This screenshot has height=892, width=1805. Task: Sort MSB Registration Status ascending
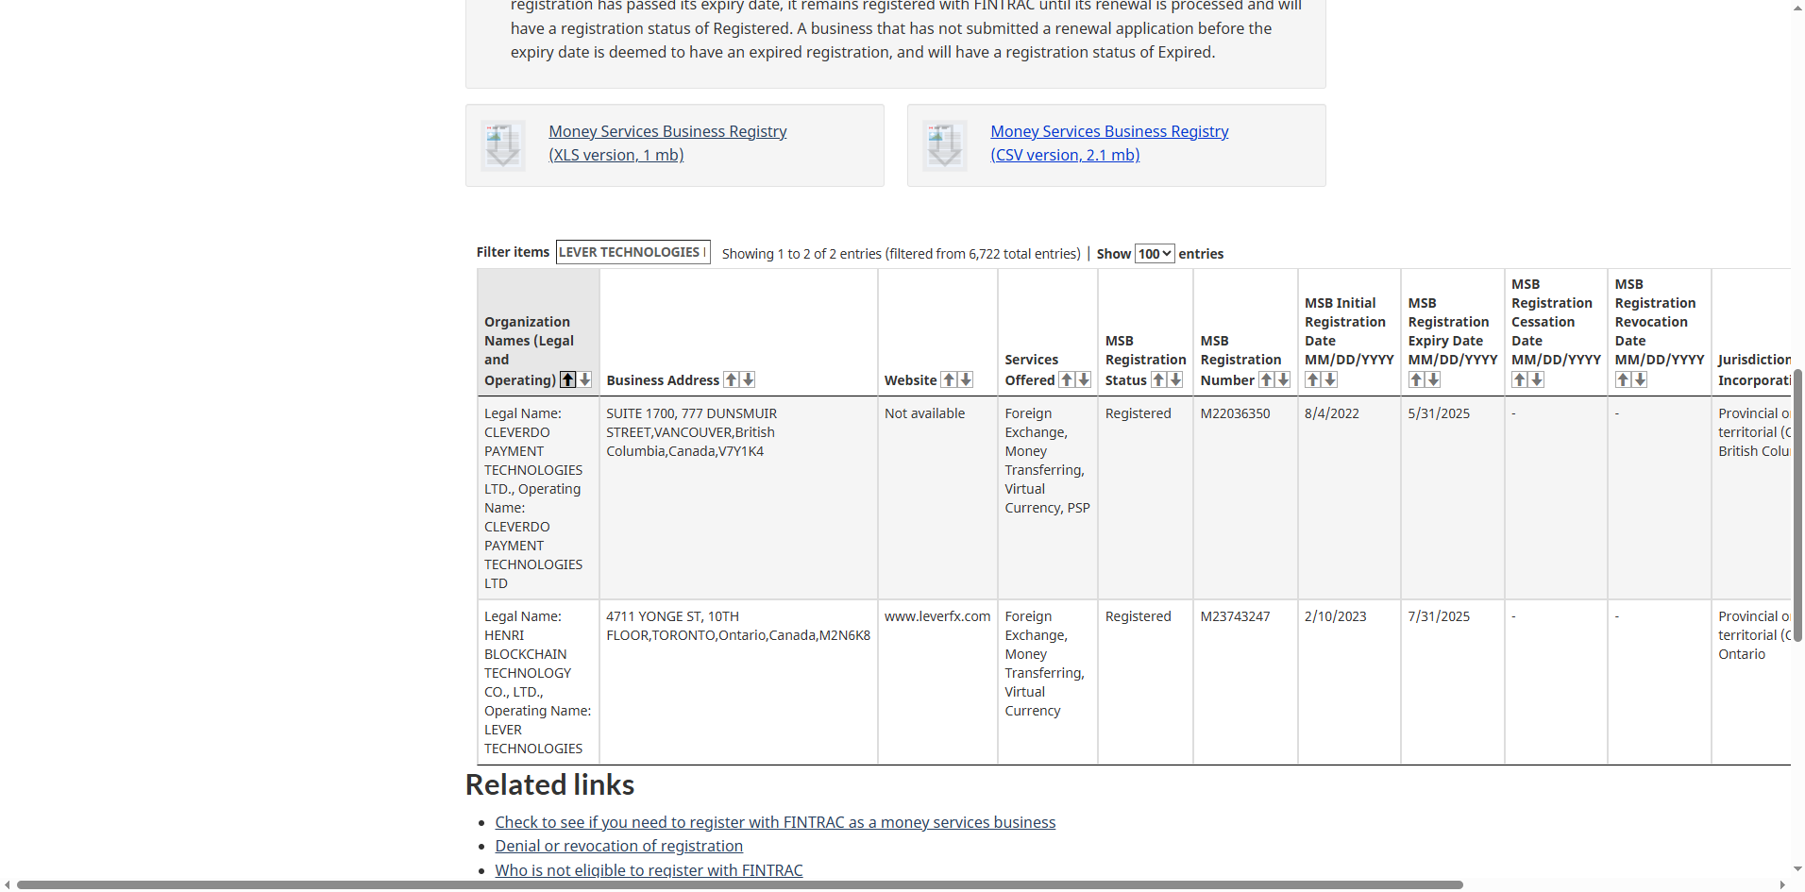1158,379
